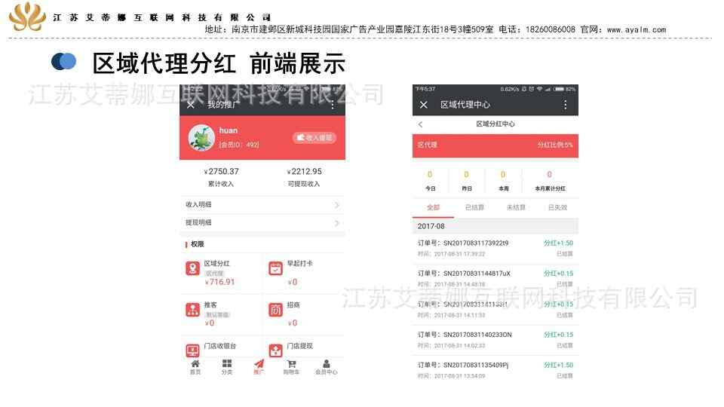Select the 已失效 tab
Image resolution: width=724 pixels, height=407 pixels.
[557, 208]
